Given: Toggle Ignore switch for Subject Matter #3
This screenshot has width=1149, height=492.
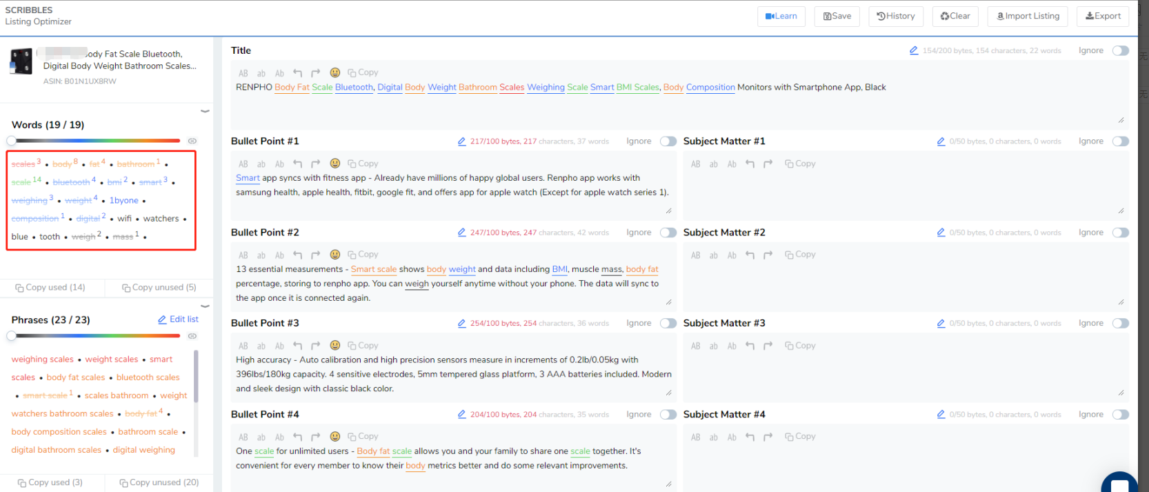Looking at the screenshot, I should 1120,324.
